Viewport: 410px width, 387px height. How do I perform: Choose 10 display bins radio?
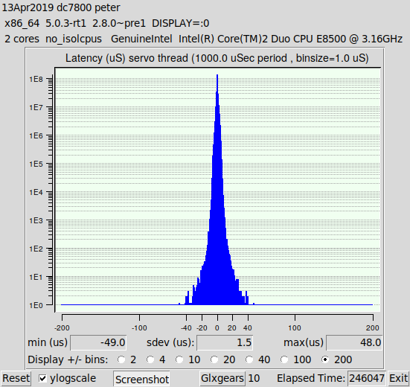coord(179,359)
